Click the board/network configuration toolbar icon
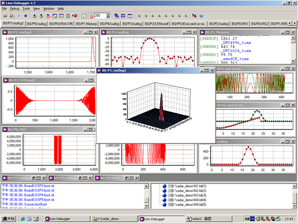Screen dimensions: 298x223 click(12, 16)
